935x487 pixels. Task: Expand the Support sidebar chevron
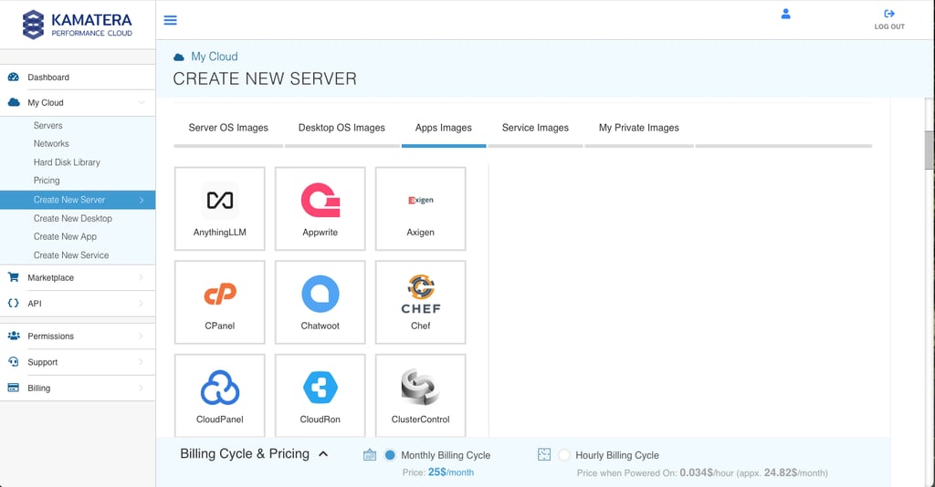142,362
